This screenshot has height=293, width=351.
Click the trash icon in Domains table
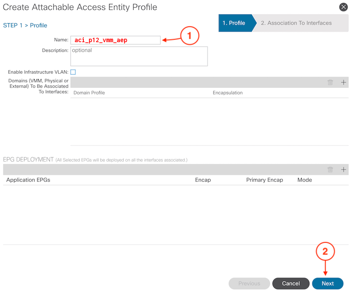coord(330,82)
